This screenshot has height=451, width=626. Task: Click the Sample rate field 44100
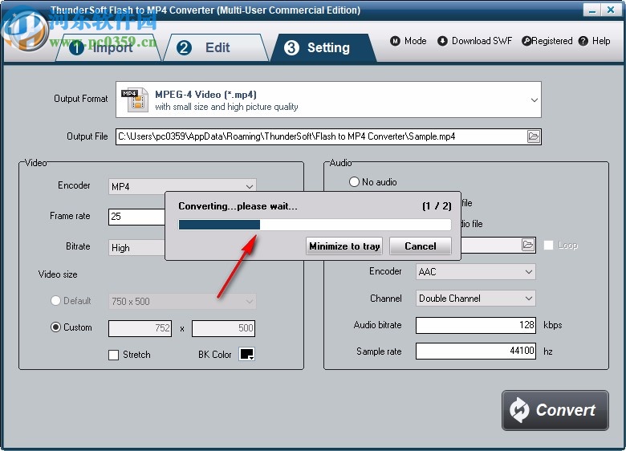(x=475, y=351)
